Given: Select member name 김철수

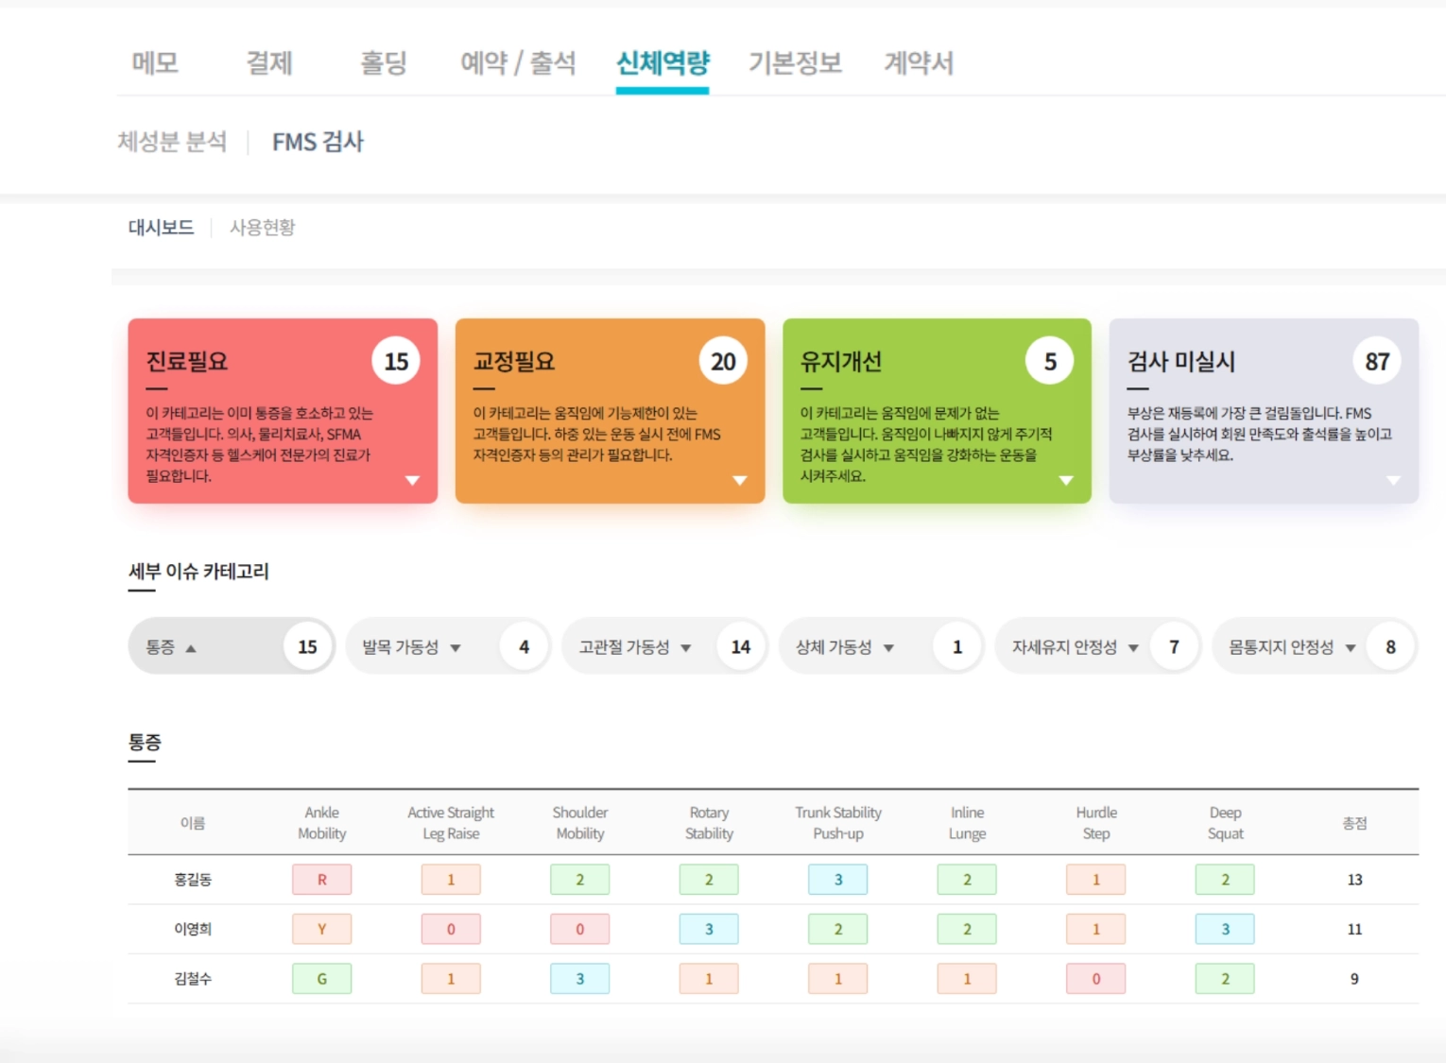Looking at the screenshot, I should click(x=193, y=979).
